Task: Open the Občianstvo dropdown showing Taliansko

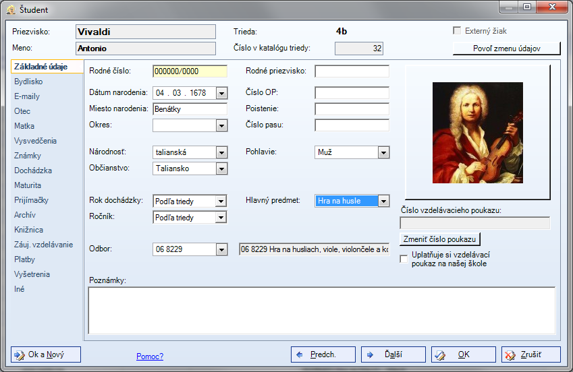Action: pyautogui.click(x=221, y=168)
